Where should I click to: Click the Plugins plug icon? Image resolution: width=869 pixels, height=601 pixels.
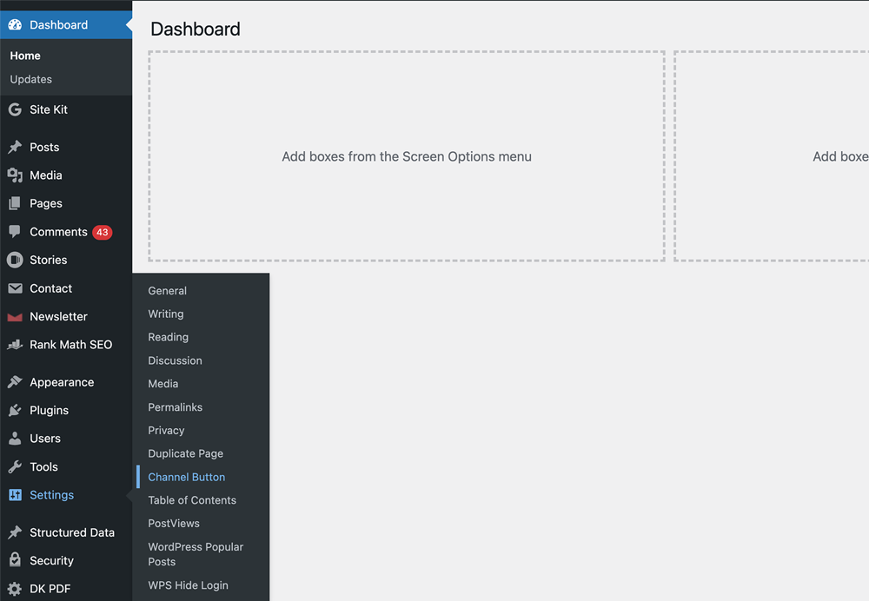[15, 411]
